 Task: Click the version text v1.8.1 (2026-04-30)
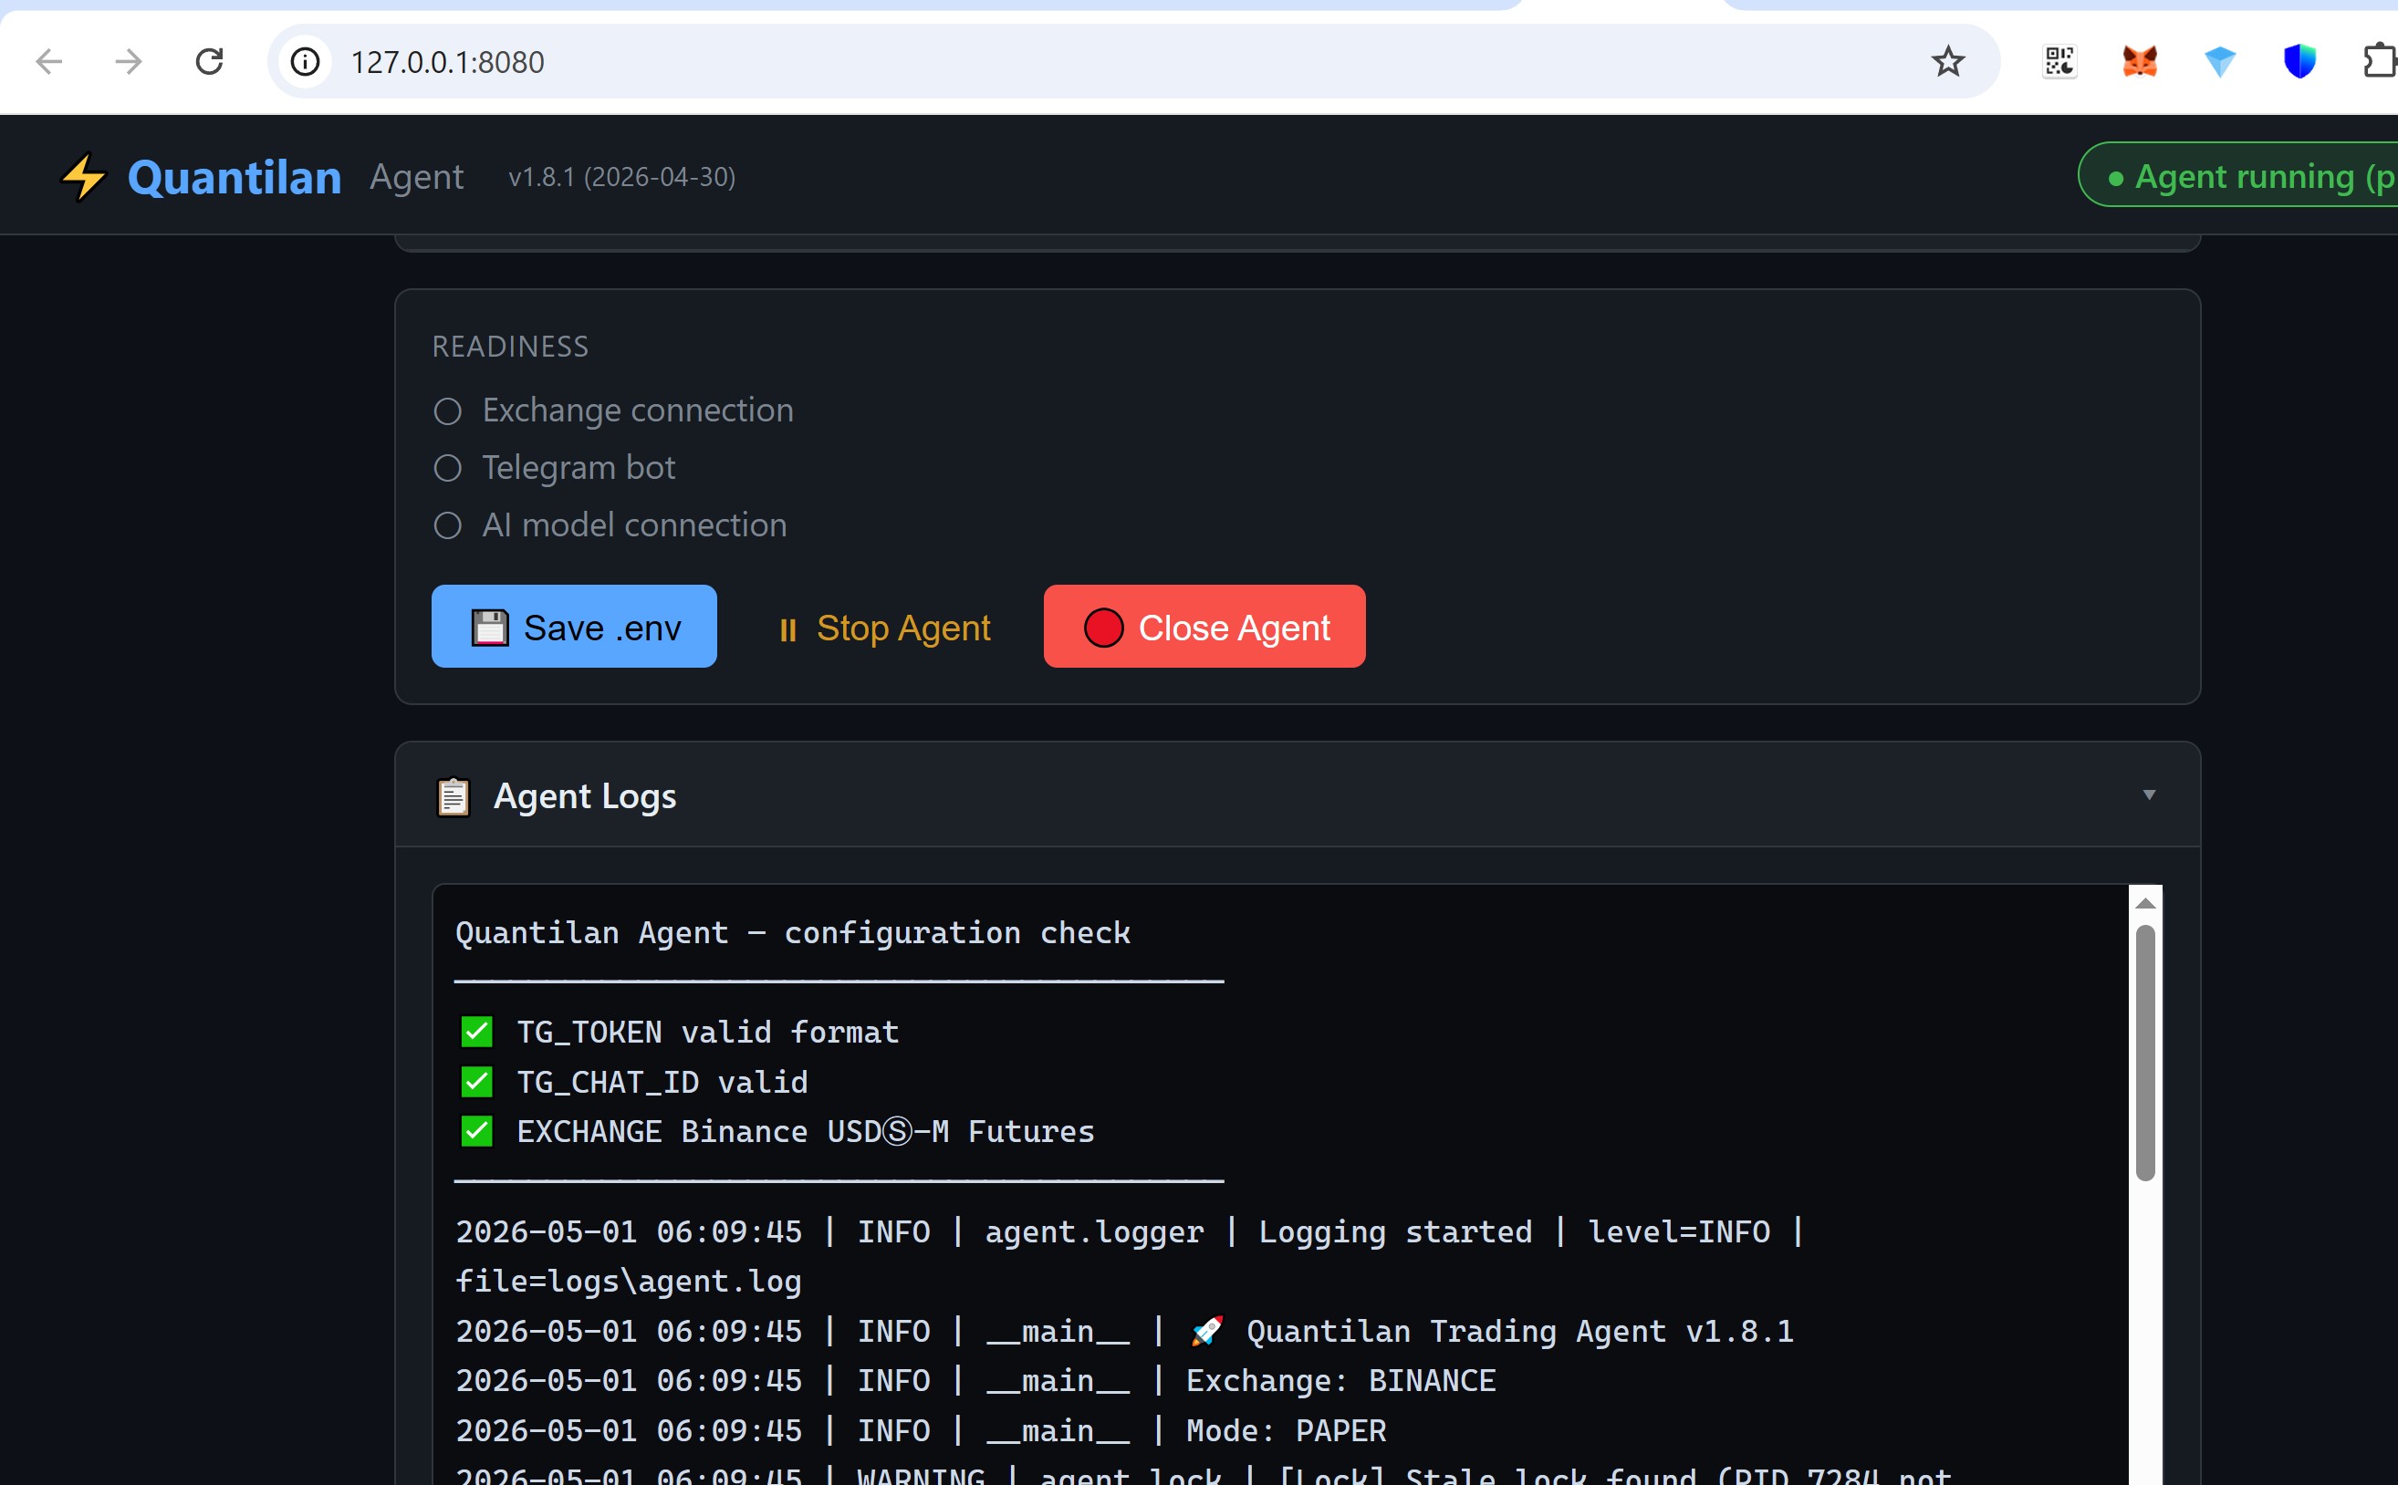pos(621,178)
